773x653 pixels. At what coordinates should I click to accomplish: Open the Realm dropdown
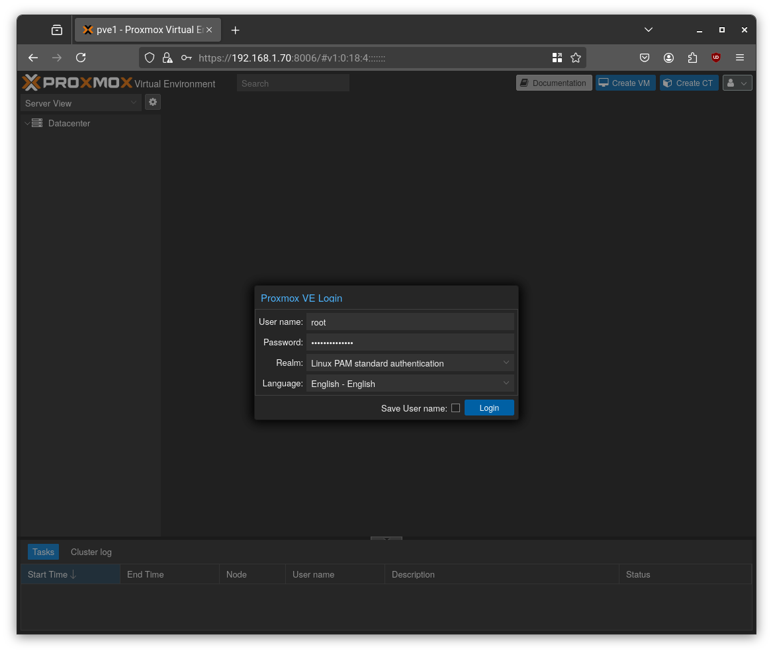[x=506, y=363]
